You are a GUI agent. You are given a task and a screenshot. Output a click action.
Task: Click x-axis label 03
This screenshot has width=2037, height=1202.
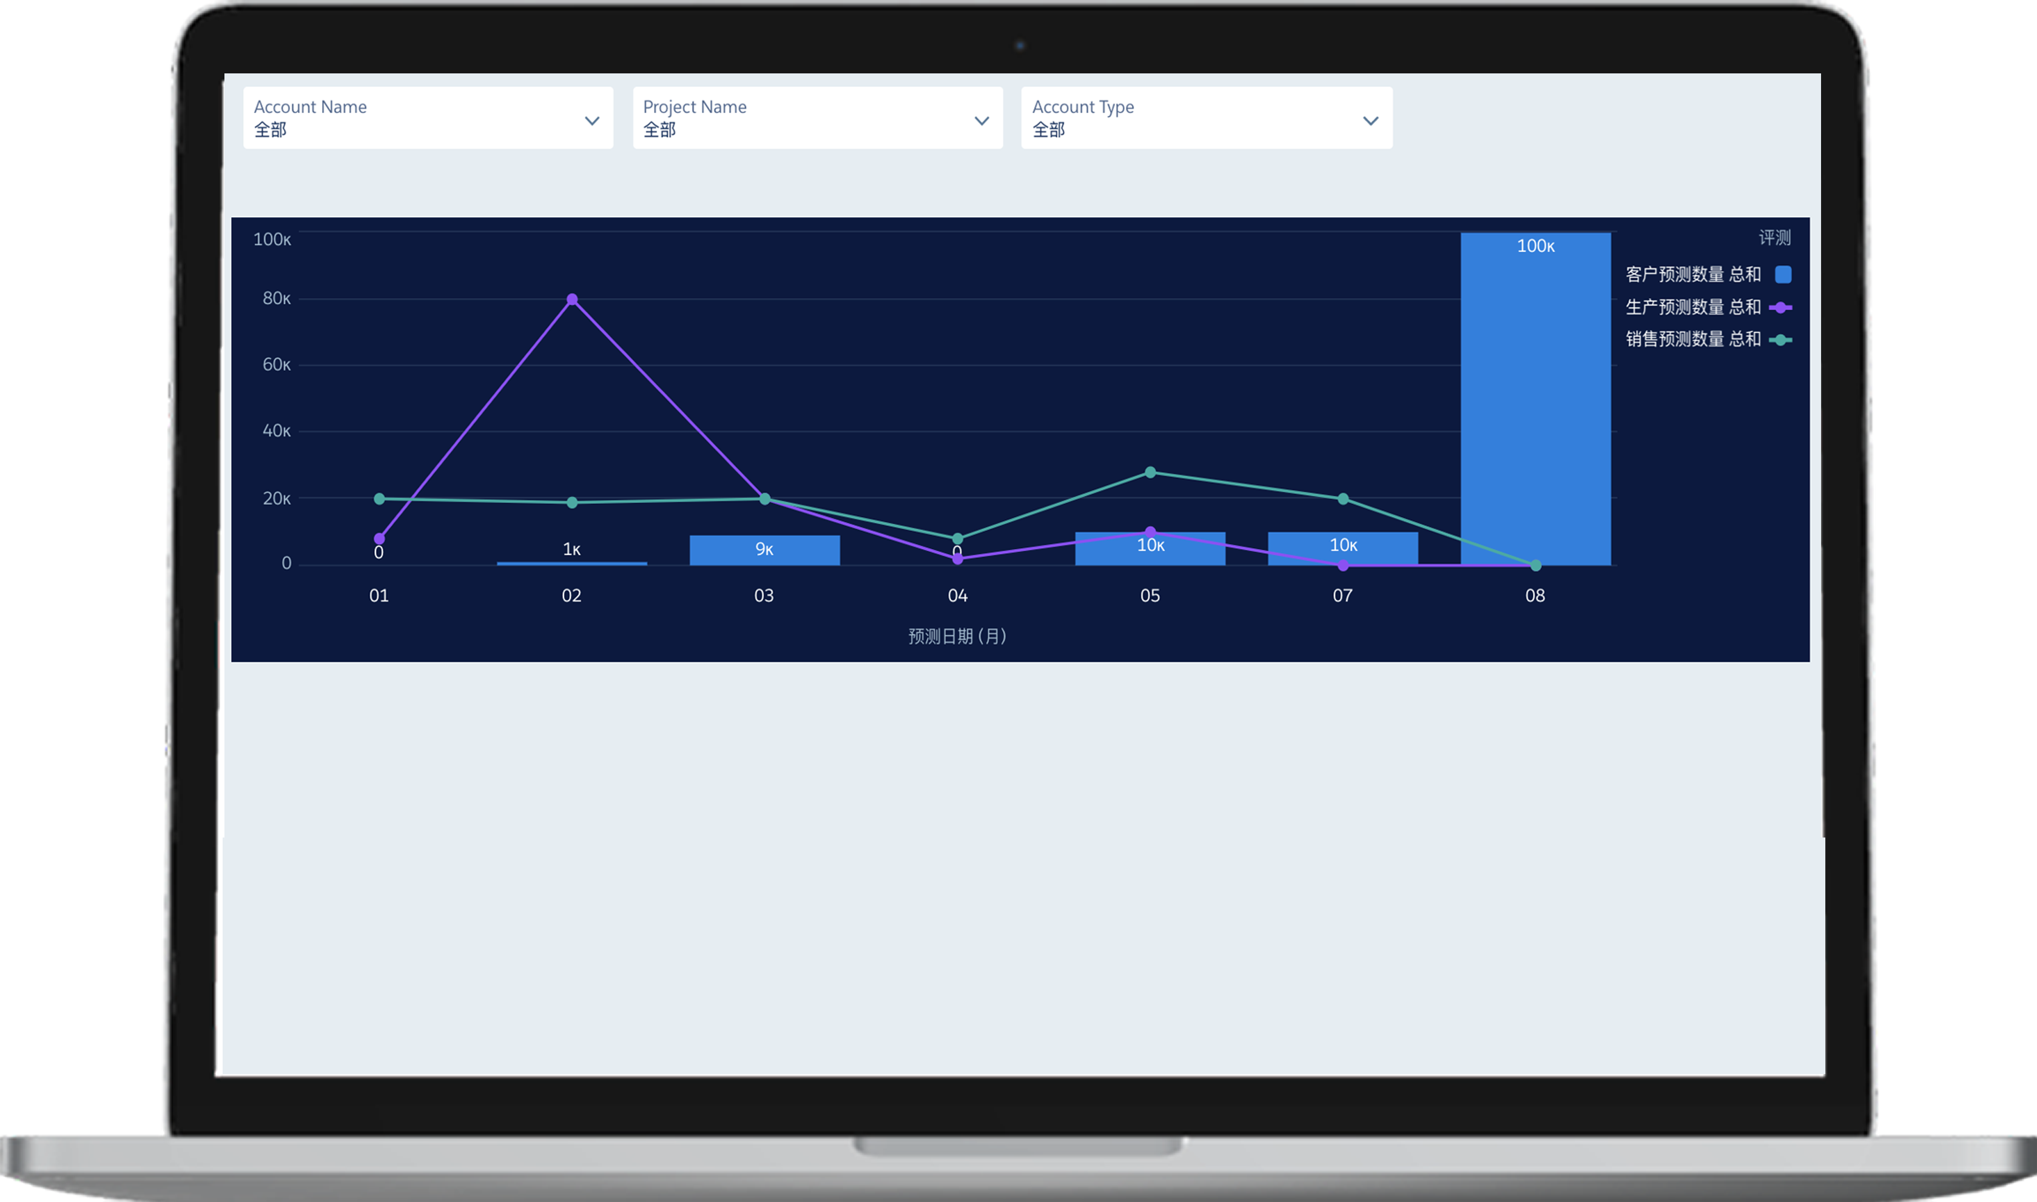[x=764, y=596]
